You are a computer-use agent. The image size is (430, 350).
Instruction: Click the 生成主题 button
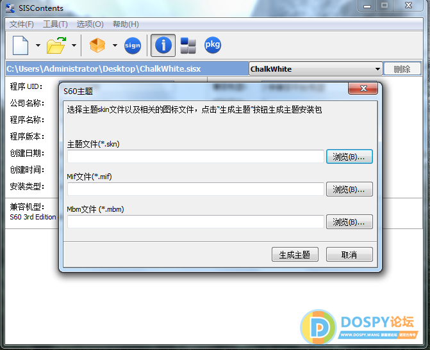295,255
